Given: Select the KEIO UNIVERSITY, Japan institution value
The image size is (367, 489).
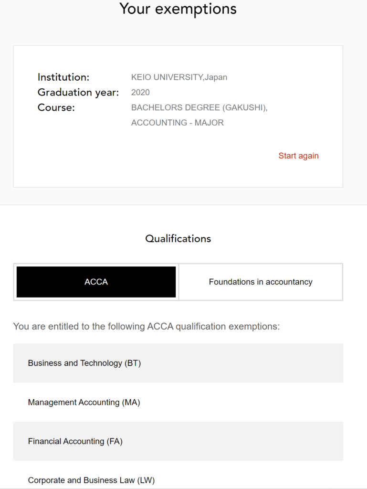Looking at the screenshot, I should tap(179, 77).
